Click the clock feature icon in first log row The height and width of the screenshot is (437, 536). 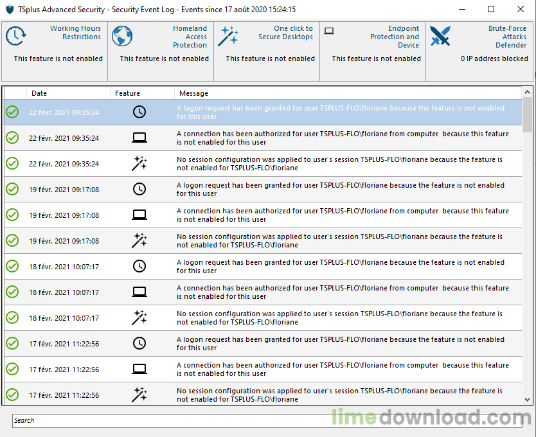139,112
